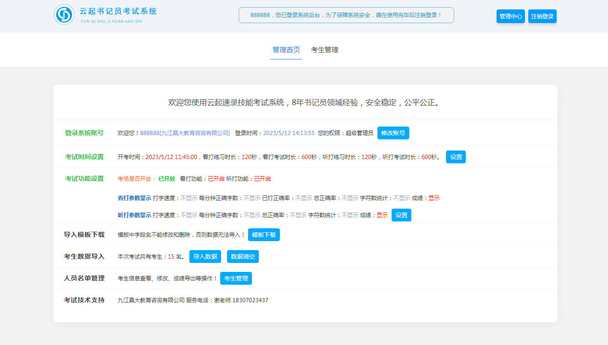
Task: Switch to the 管理首页 tab
Action: (x=286, y=50)
